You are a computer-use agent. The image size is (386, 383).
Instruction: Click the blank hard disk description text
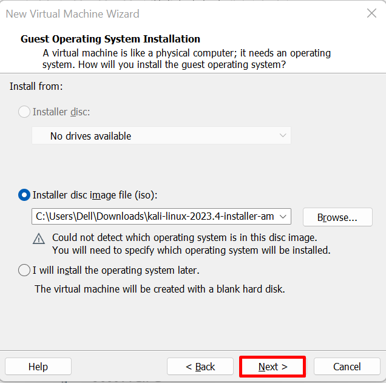160,289
